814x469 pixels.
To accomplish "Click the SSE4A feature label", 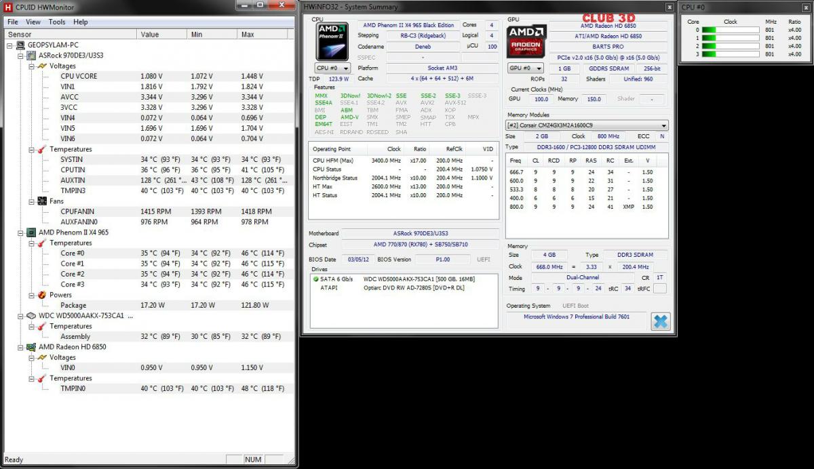I will 324,103.
